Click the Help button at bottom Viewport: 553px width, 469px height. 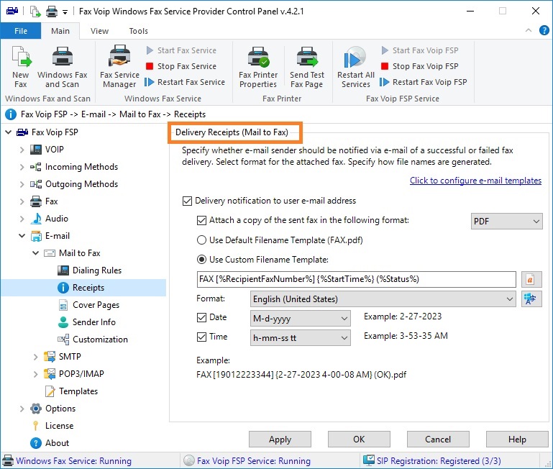point(517,440)
